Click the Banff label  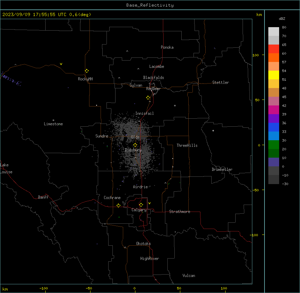click(43, 197)
